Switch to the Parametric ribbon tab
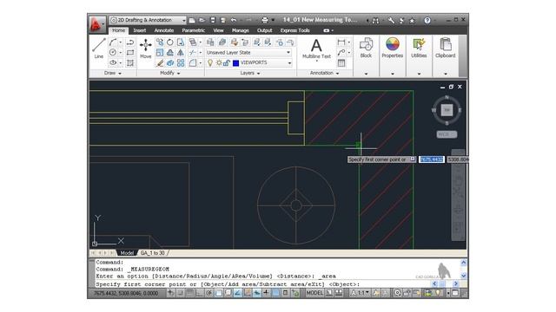 coord(193,30)
